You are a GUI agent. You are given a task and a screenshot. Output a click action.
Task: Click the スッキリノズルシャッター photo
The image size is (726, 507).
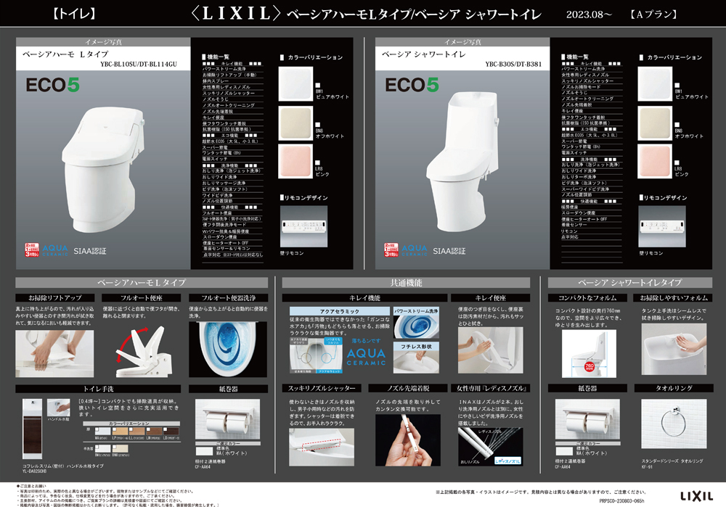pyautogui.click(x=322, y=447)
